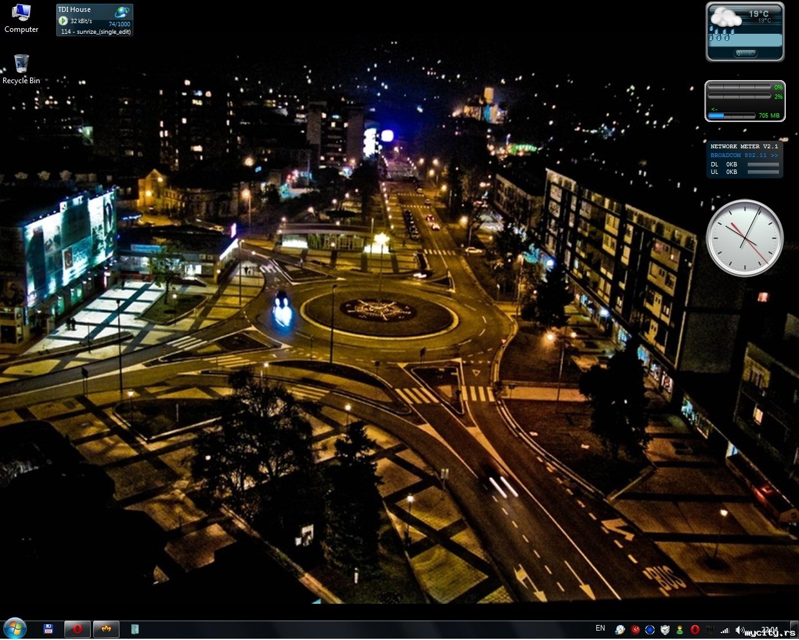Click the teal door icon on the taskbar

coord(135,629)
